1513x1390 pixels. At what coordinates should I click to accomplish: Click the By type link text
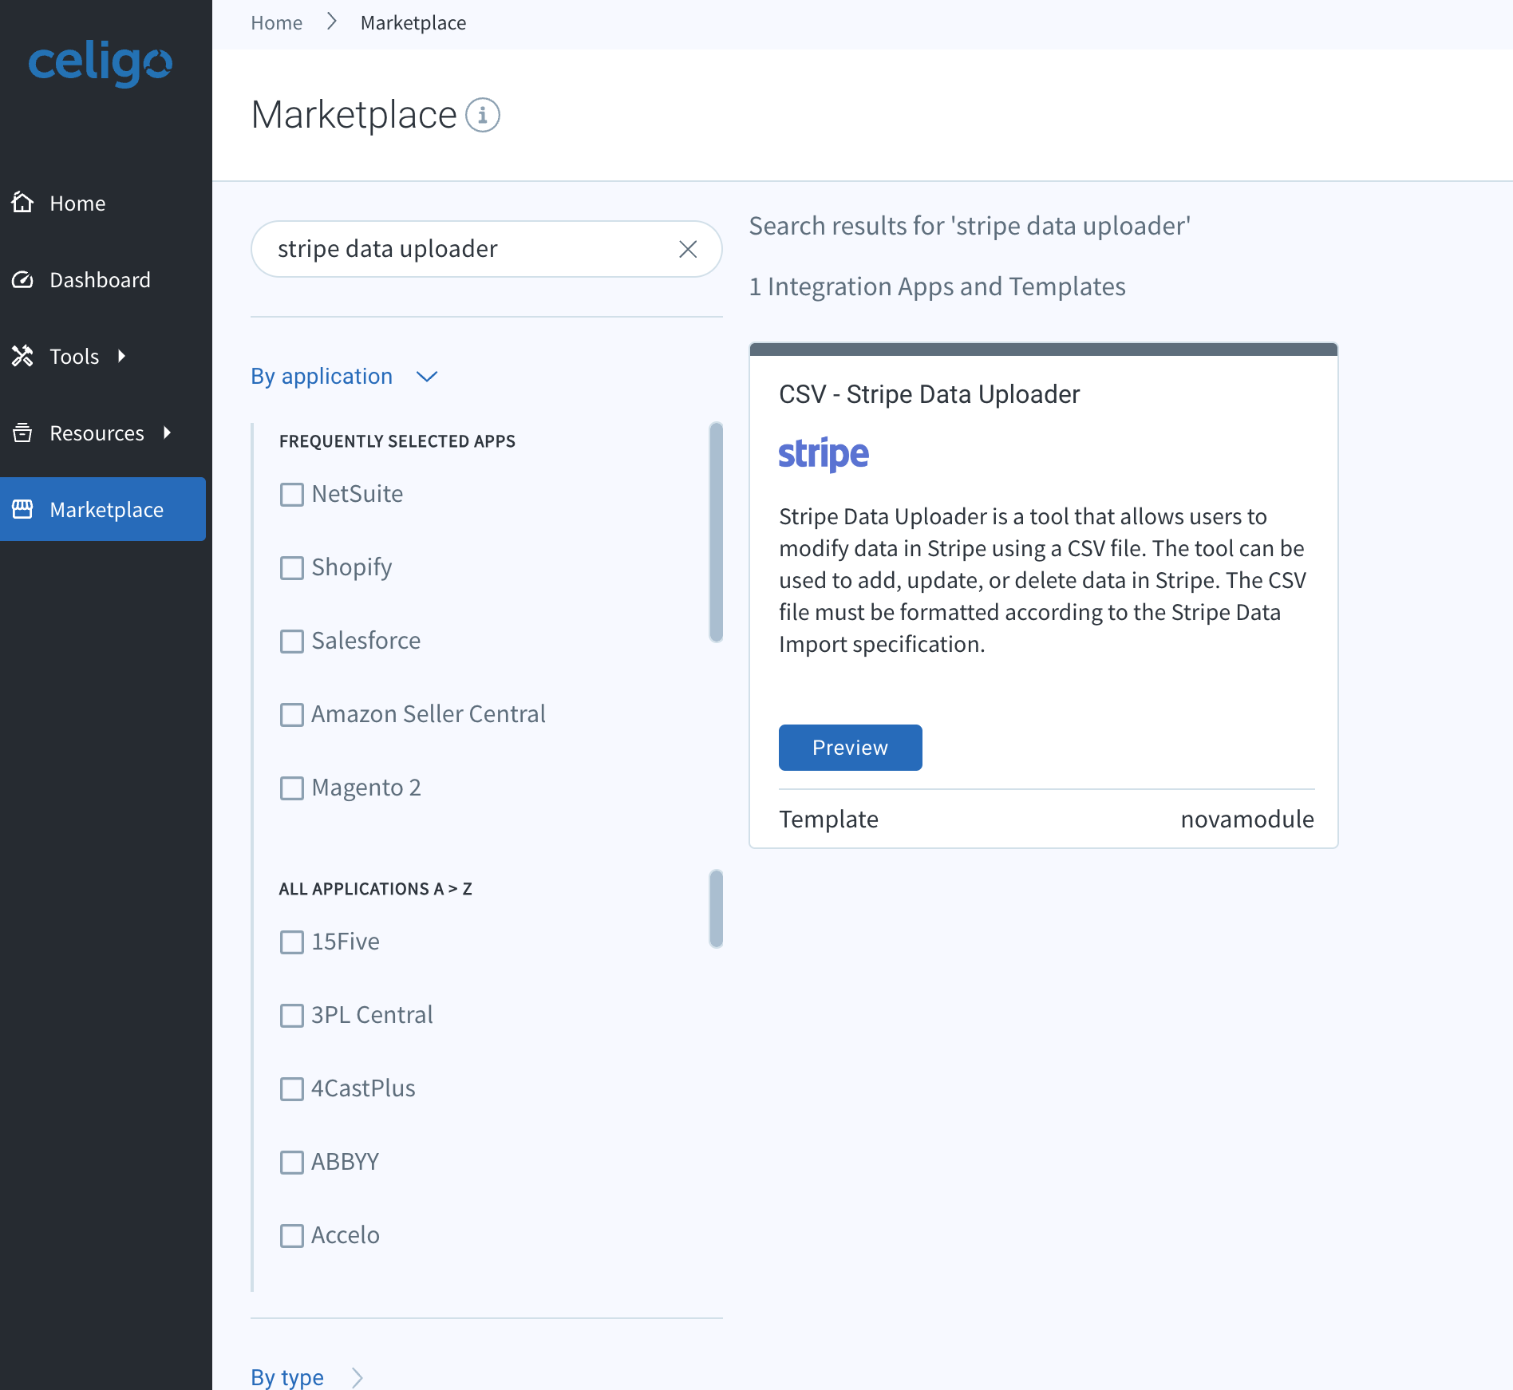(x=287, y=1377)
